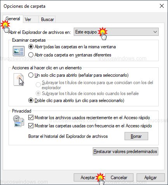This screenshot has width=168, height=185.
Task: Click the Borrar history button
Action: pyautogui.click(x=136, y=136)
